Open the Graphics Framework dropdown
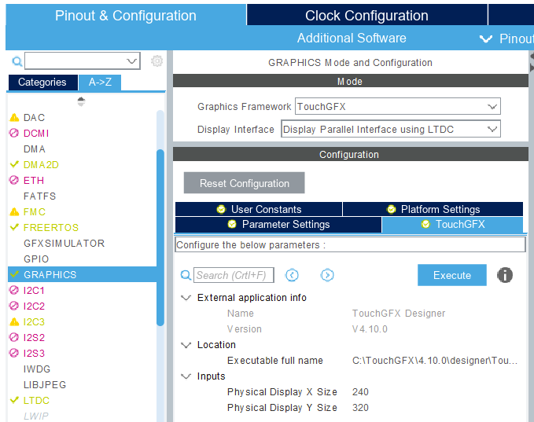534x422 pixels. [398, 107]
